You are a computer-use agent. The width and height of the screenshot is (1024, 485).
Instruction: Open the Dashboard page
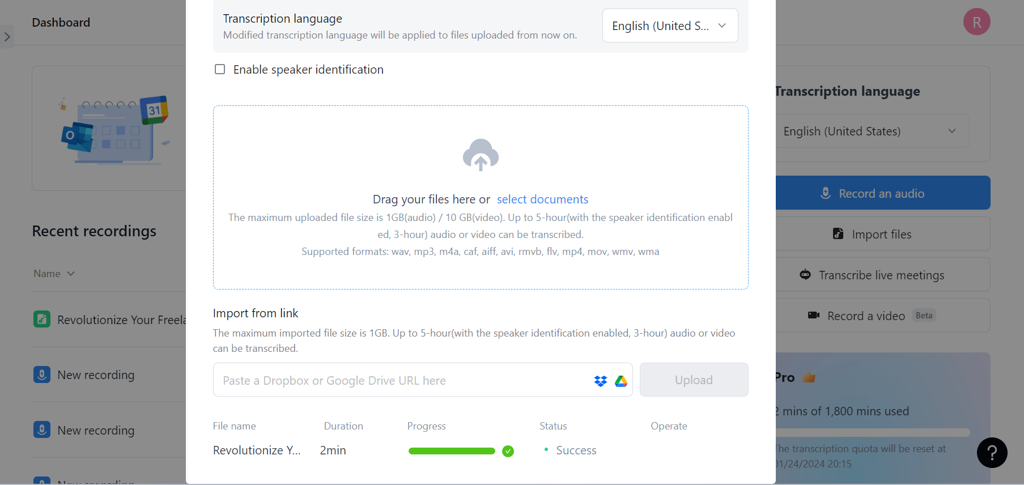[x=61, y=22]
